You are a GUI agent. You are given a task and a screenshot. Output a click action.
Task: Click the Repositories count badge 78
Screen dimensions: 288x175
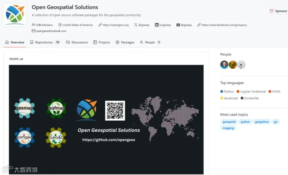(58, 42)
